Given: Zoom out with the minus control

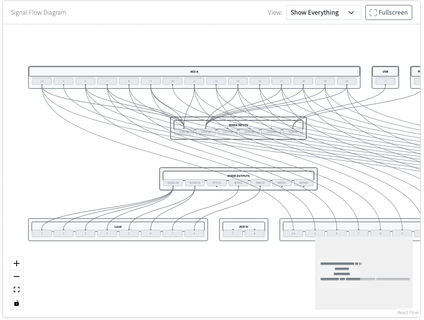Looking at the screenshot, I should (x=17, y=277).
